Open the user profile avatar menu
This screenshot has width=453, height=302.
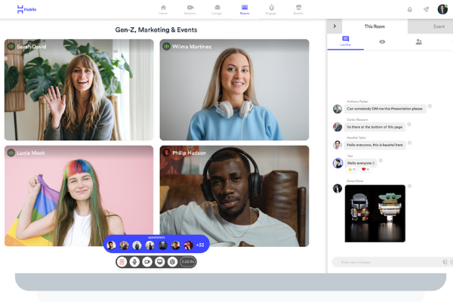pos(442,9)
